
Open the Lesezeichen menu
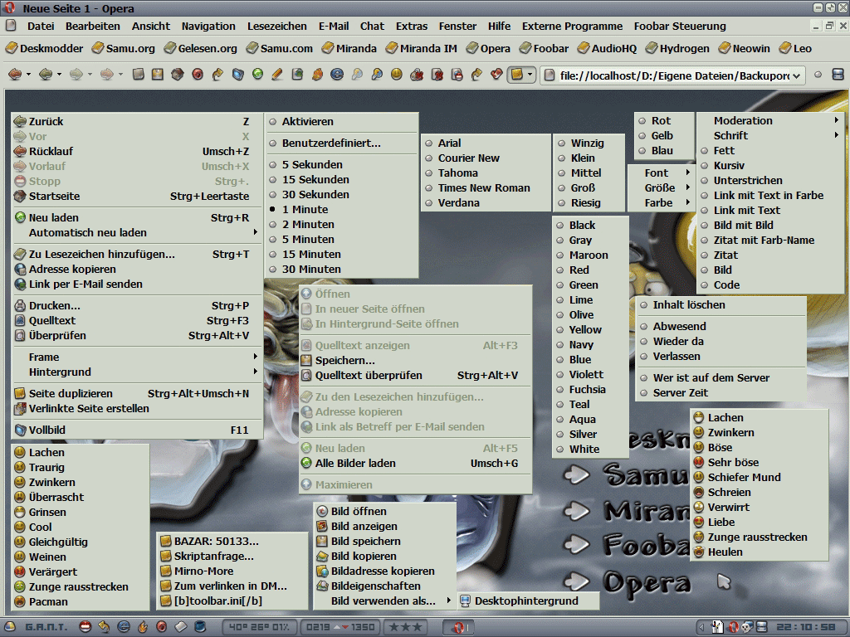[x=277, y=26]
